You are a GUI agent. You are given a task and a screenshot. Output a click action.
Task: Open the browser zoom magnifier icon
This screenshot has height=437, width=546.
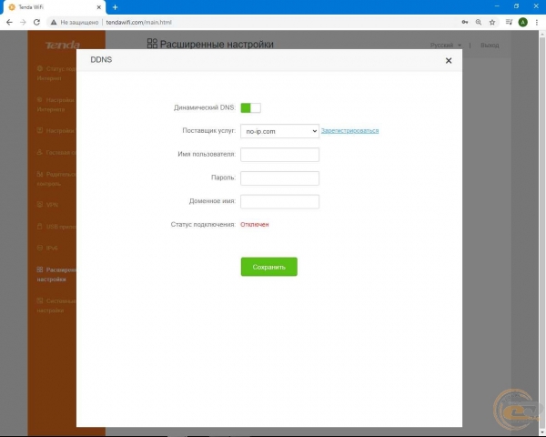479,22
